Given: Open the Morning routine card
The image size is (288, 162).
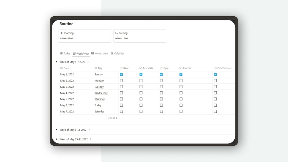Looking at the screenshot, I should [85, 36].
